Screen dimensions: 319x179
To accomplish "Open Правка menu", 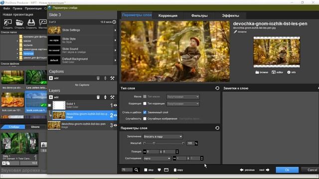I will click(17, 8).
